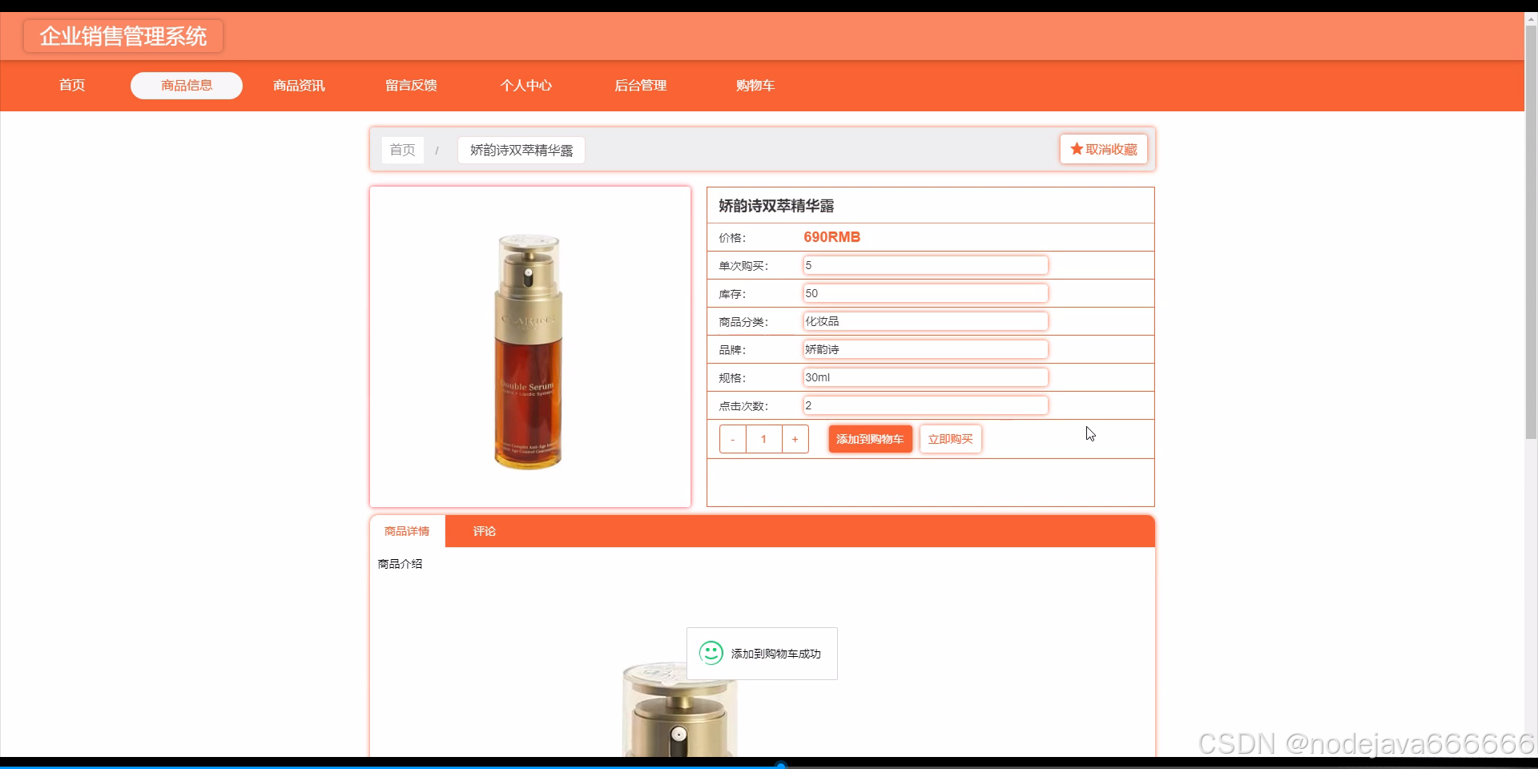Go to 首页 in the navigation bar

tap(72, 85)
